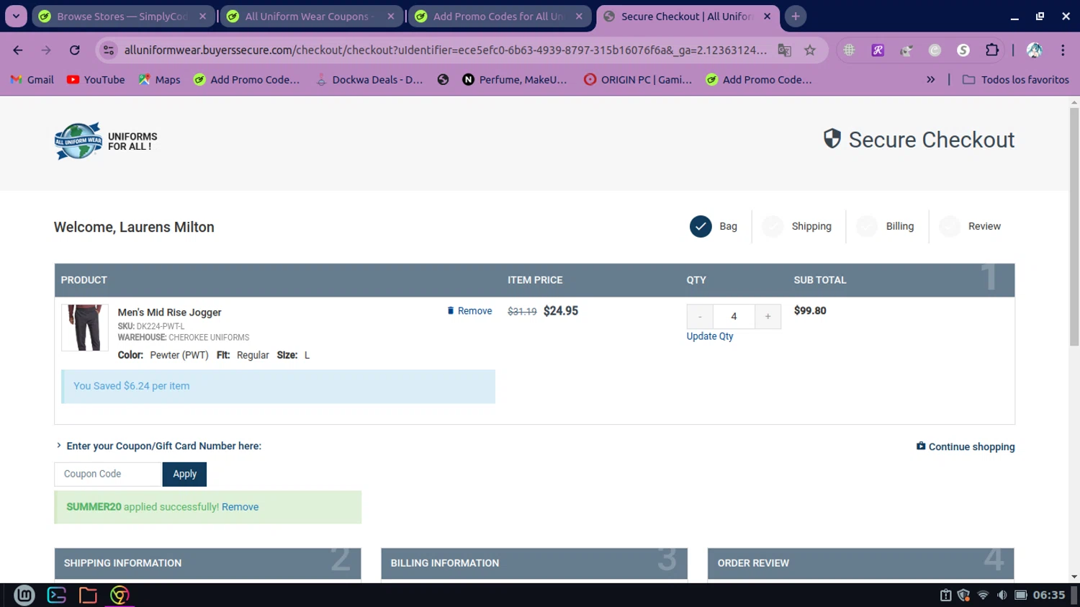Open the security shield tray icon
Screen dimensions: 1080x607
(x=963, y=595)
